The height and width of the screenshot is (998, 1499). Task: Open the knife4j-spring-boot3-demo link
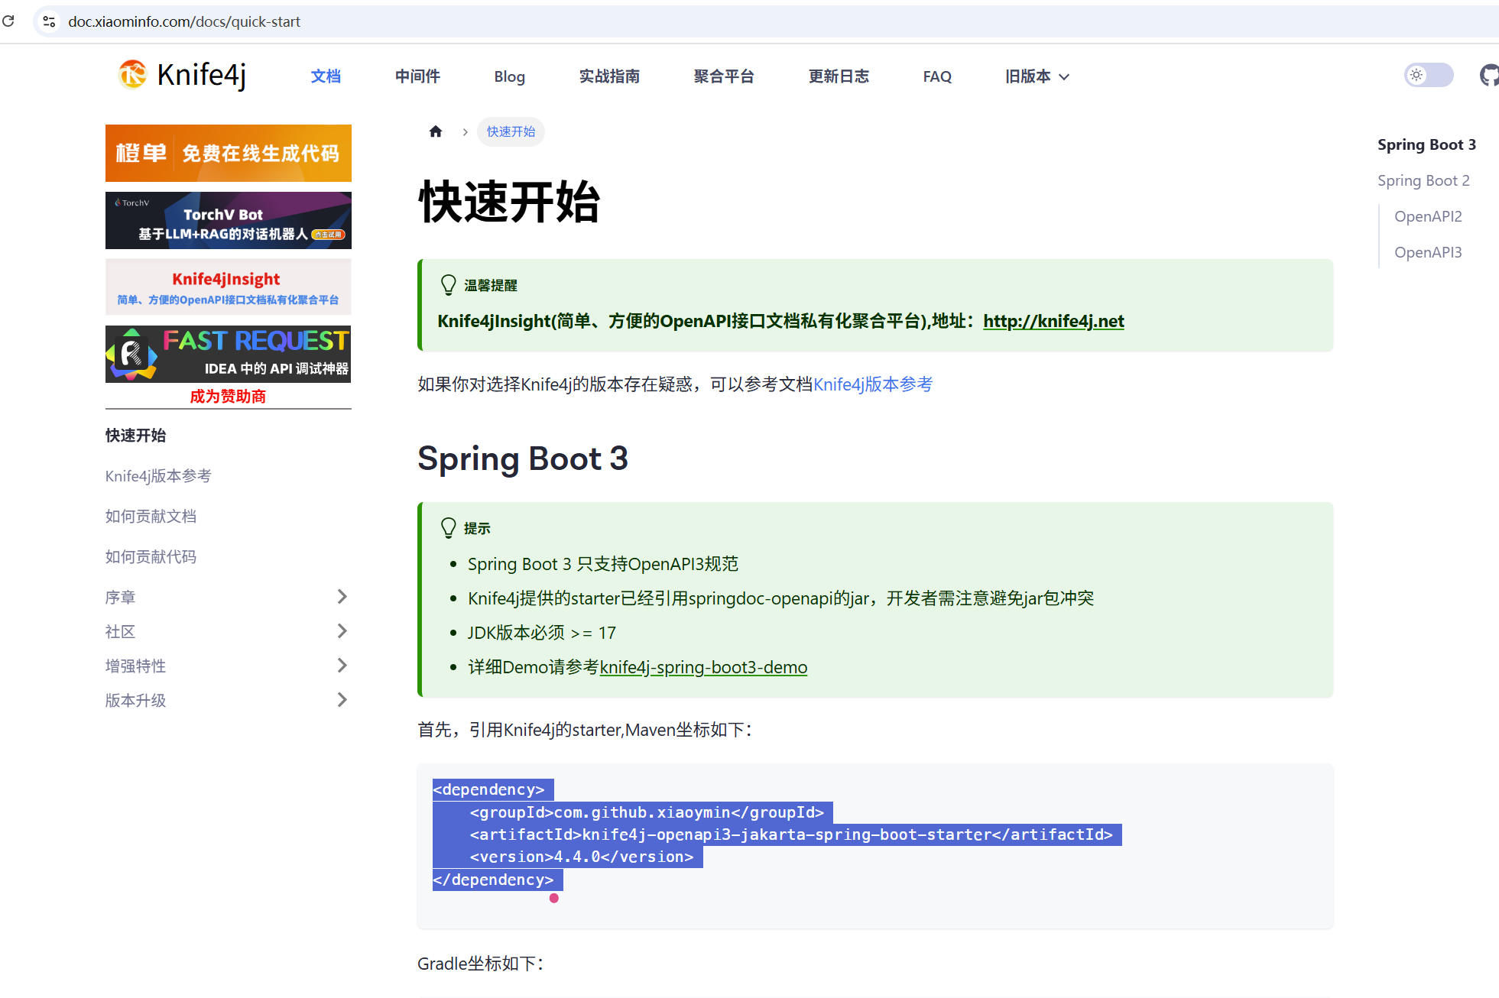click(703, 667)
